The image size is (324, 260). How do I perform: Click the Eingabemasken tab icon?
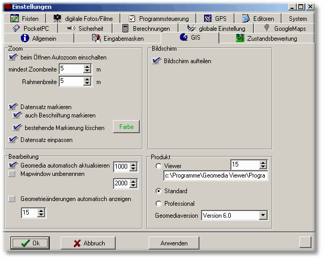[x=96, y=38]
